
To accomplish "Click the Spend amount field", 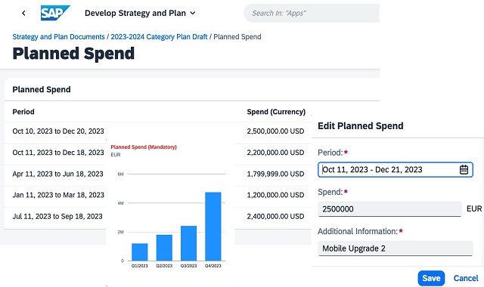I will 389,209.
